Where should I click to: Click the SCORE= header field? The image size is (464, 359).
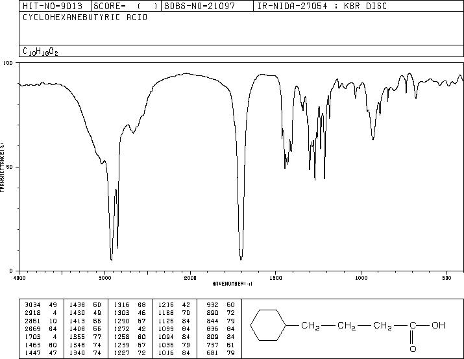coord(126,6)
